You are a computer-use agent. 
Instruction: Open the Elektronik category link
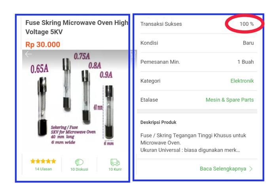pyautogui.click(x=242, y=81)
